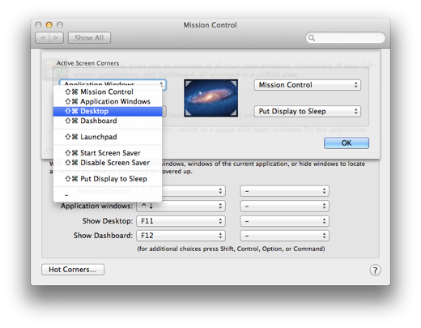The width and height of the screenshot is (421, 328).
Task: Open the Show Desktop F11 shortcut dropdown
Action: pos(181,221)
